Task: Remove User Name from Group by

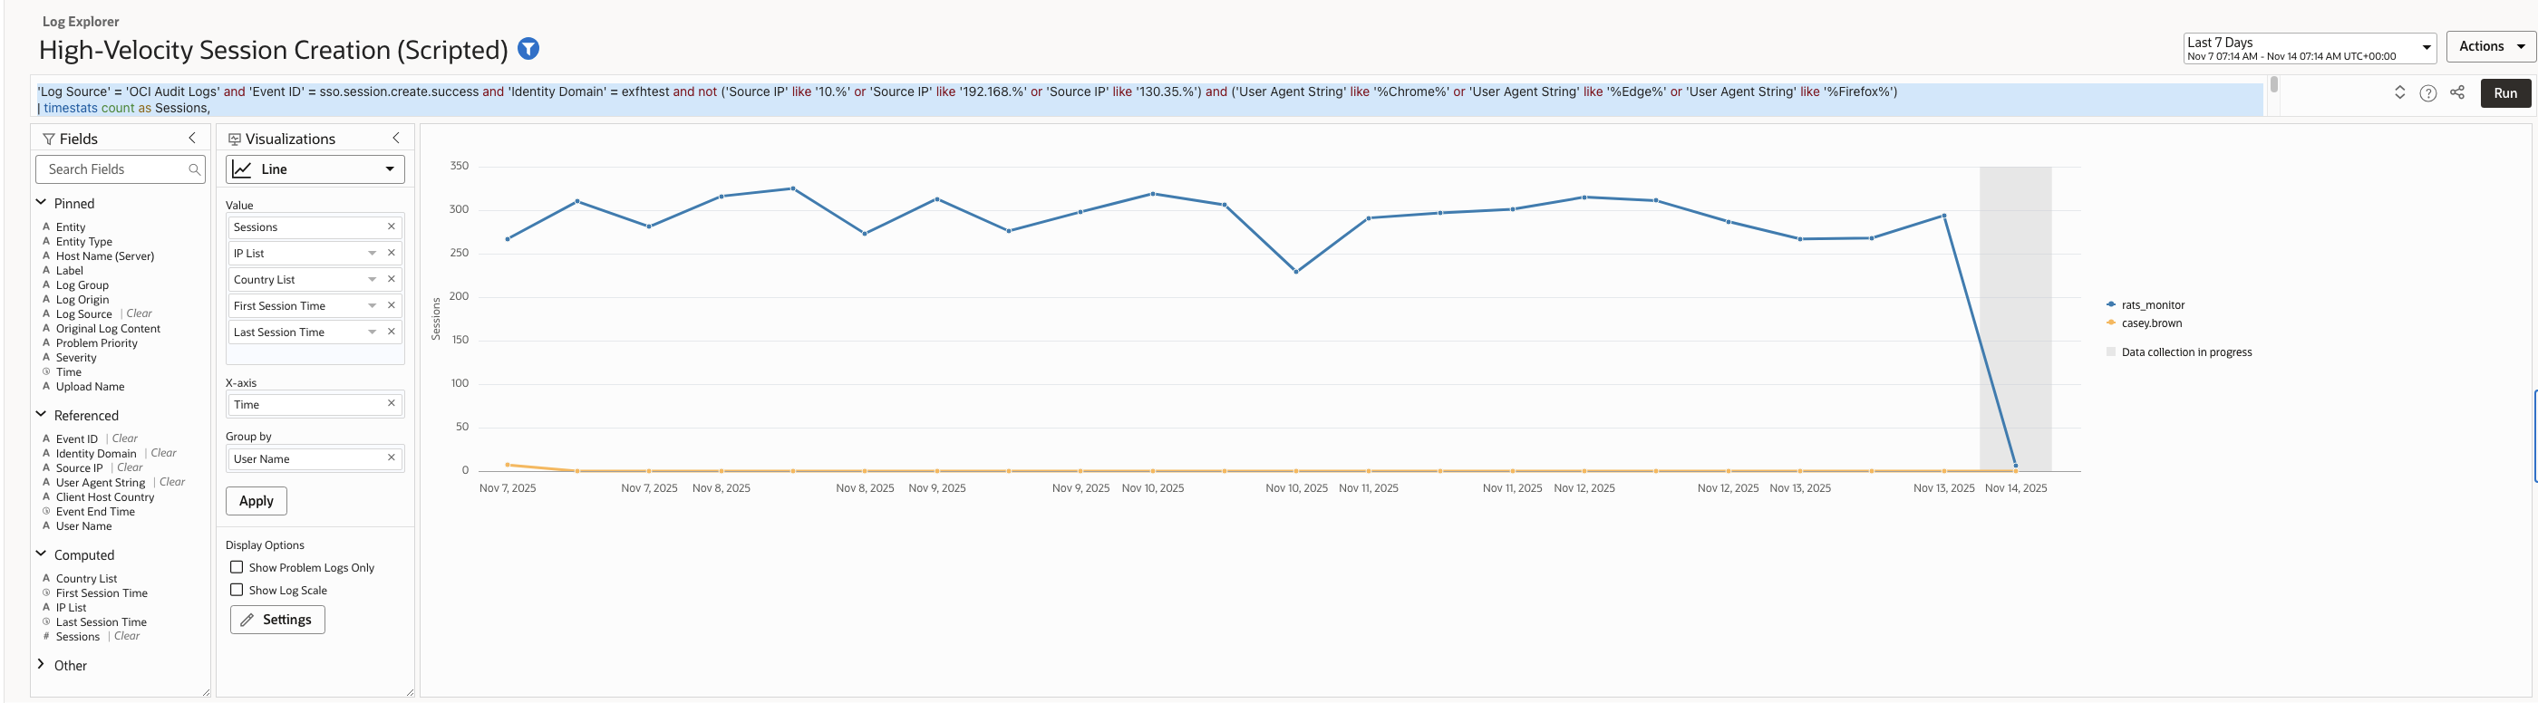Action: 392,457
